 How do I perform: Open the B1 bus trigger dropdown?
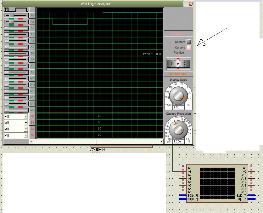tap(26, 123)
